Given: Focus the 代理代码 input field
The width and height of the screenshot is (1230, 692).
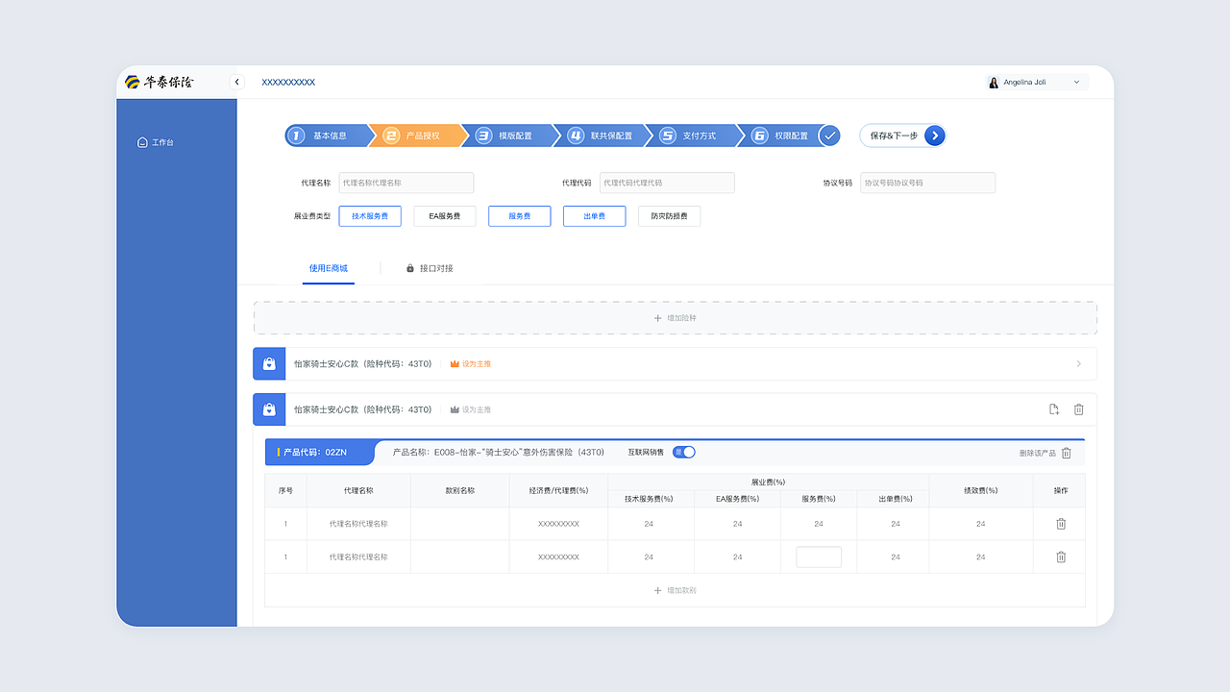Looking at the screenshot, I should [667, 183].
